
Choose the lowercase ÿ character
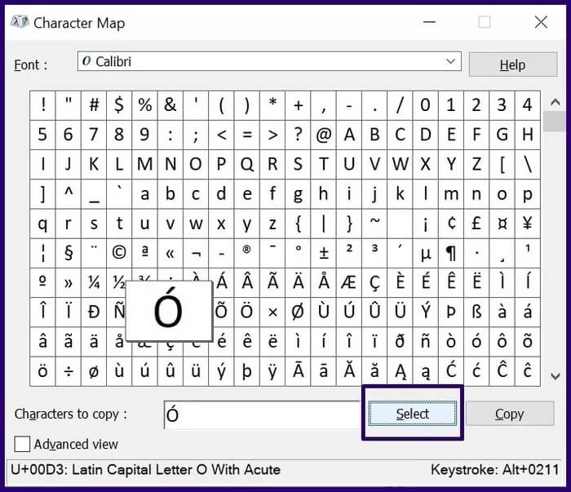pos(272,371)
